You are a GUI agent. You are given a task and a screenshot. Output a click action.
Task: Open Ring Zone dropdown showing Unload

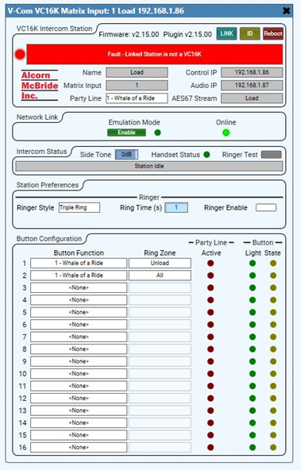[160, 263]
